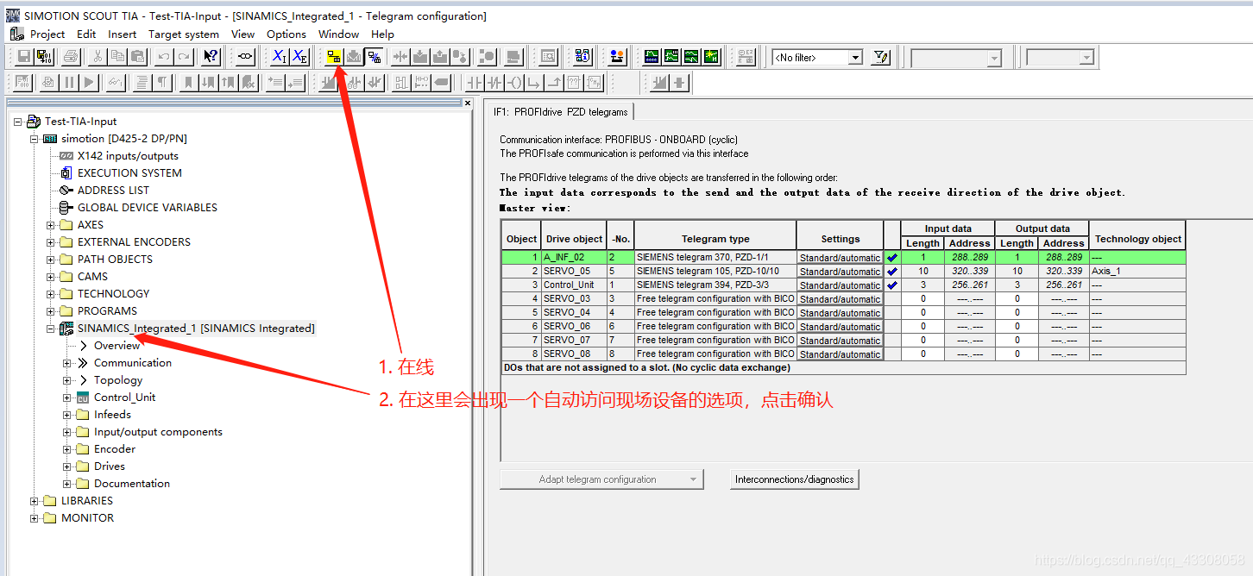Screen dimensions: 1253x576
Task: Click the Play/run program icon in second toolbar
Action: point(88,83)
